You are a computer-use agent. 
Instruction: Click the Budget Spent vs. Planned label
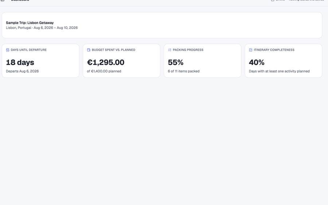(113, 50)
